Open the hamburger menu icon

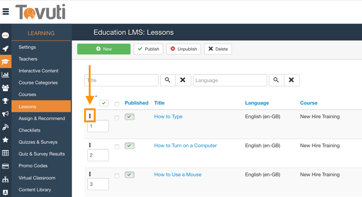pos(6,11)
